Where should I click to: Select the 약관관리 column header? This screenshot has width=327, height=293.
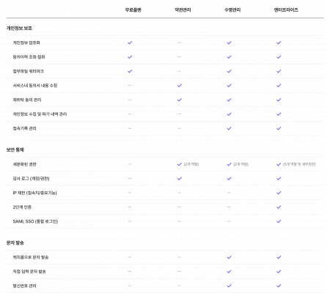pos(183,10)
